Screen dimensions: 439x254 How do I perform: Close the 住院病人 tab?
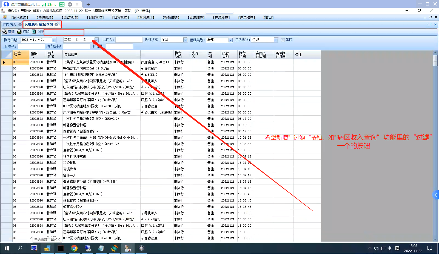click(20, 25)
